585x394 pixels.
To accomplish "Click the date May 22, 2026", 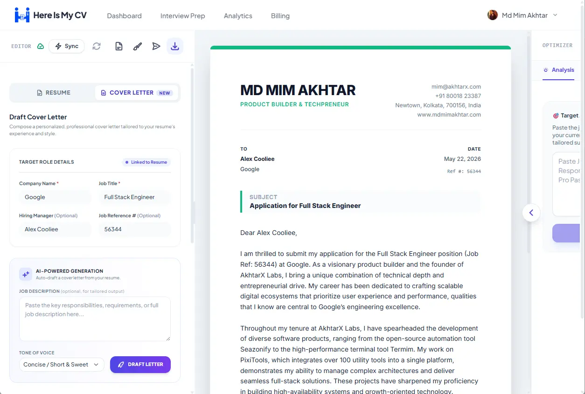I will point(462,159).
